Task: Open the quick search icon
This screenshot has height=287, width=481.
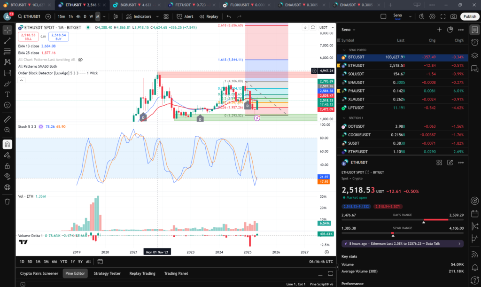Action: pos(421,16)
